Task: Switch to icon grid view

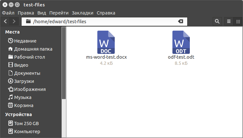Action: [238, 21]
